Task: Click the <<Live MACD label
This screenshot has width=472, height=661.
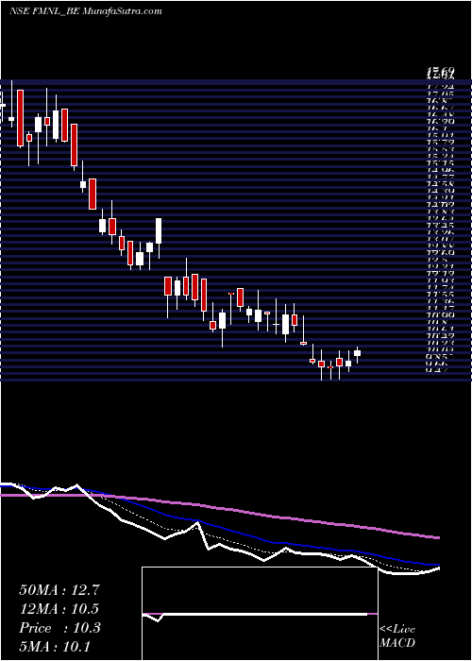Action: (397, 636)
